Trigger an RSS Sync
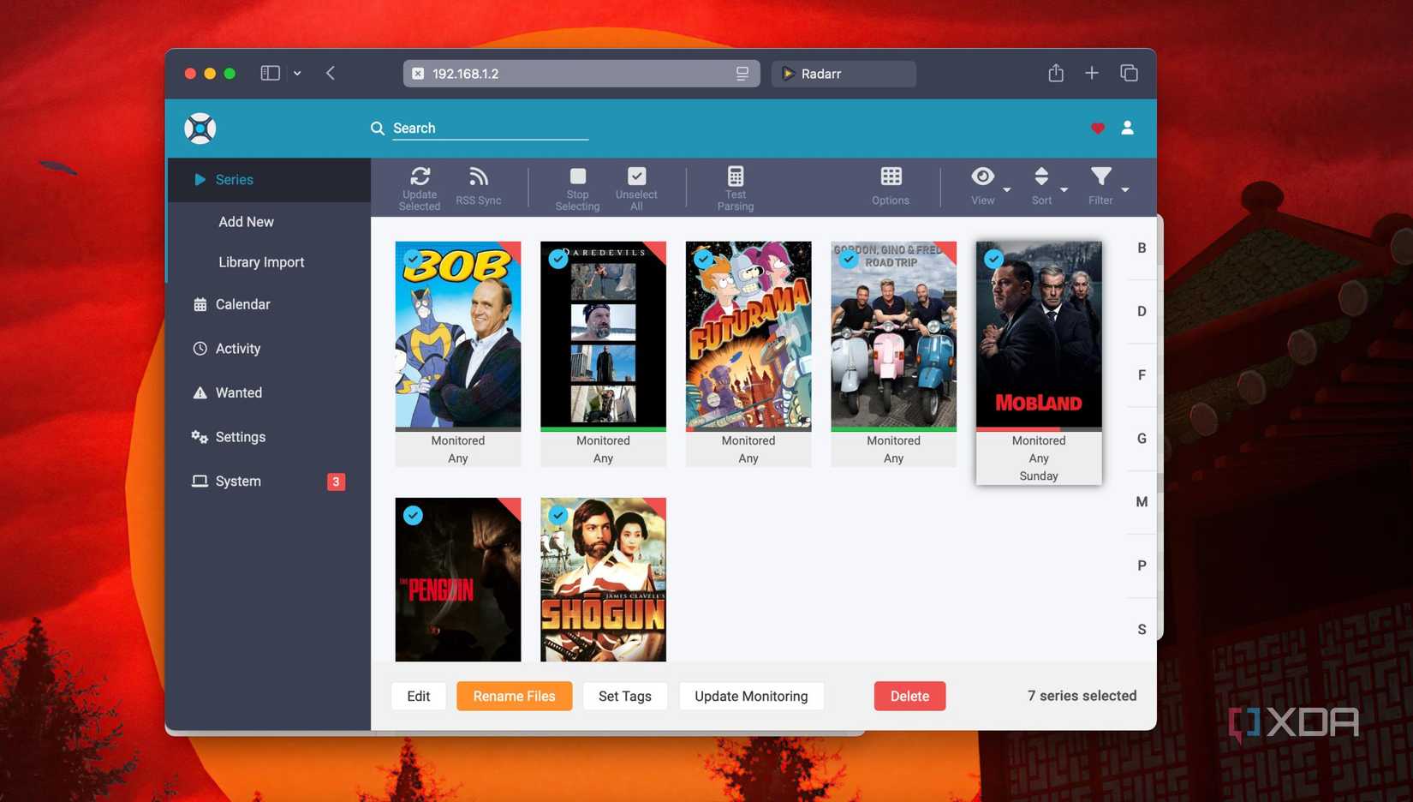This screenshot has height=802, width=1413. pyautogui.click(x=478, y=186)
